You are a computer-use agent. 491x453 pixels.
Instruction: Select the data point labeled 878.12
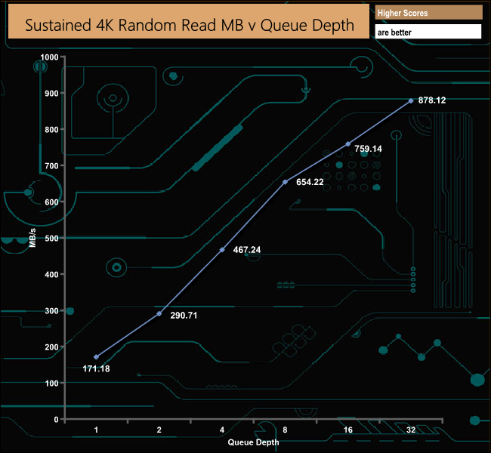(x=411, y=101)
